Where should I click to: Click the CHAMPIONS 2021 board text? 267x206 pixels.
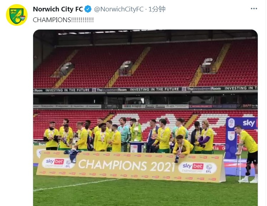127,166
